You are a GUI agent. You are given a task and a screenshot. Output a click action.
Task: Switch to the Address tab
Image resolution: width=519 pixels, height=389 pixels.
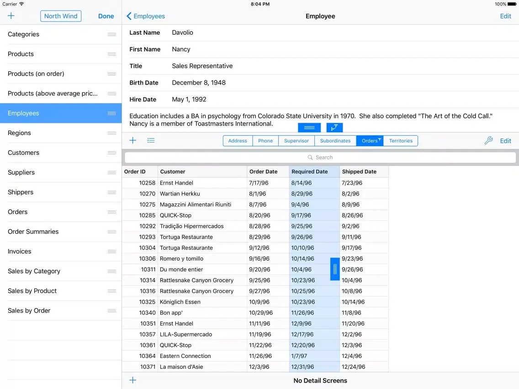[238, 141]
